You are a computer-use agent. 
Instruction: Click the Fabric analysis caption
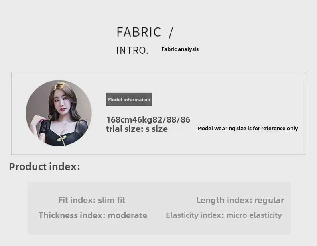coord(180,49)
